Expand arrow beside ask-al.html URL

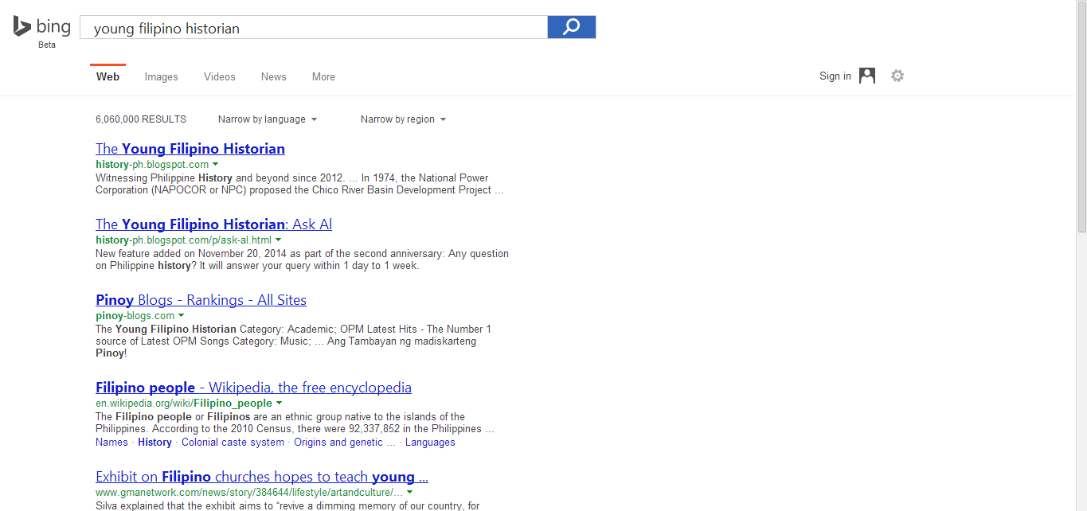click(279, 240)
